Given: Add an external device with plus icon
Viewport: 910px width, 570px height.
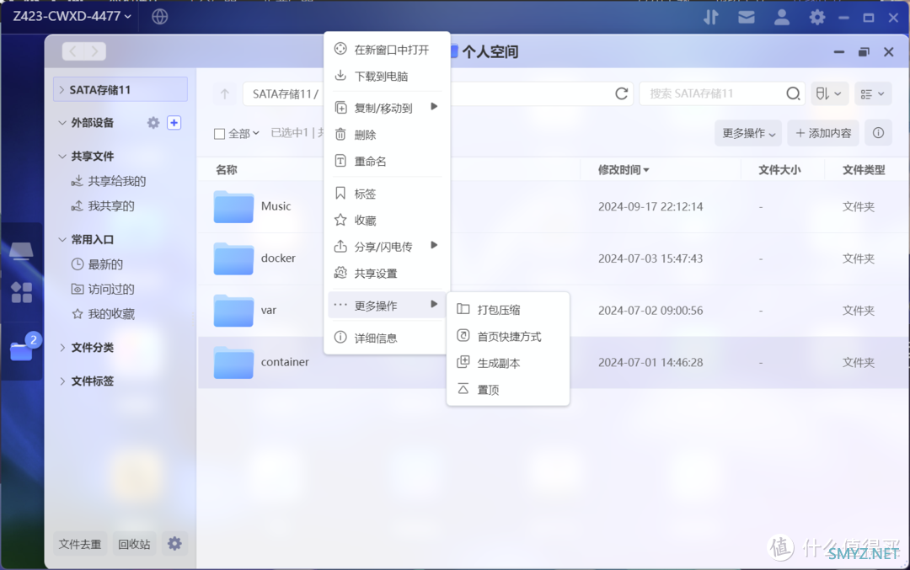Looking at the screenshot, I should 174,123.
